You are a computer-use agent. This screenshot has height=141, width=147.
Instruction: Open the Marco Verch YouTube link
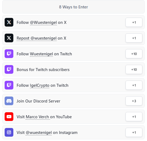point(37,117)
